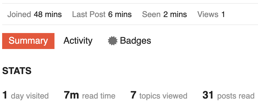Click the Last Post label

[x=89, y=14]
